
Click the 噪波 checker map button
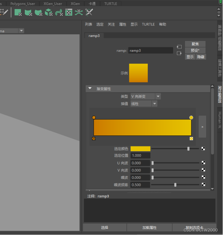(203, 177)
